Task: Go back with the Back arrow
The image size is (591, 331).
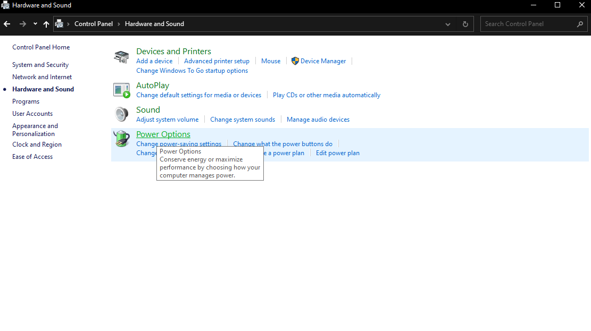Action: 7,24
